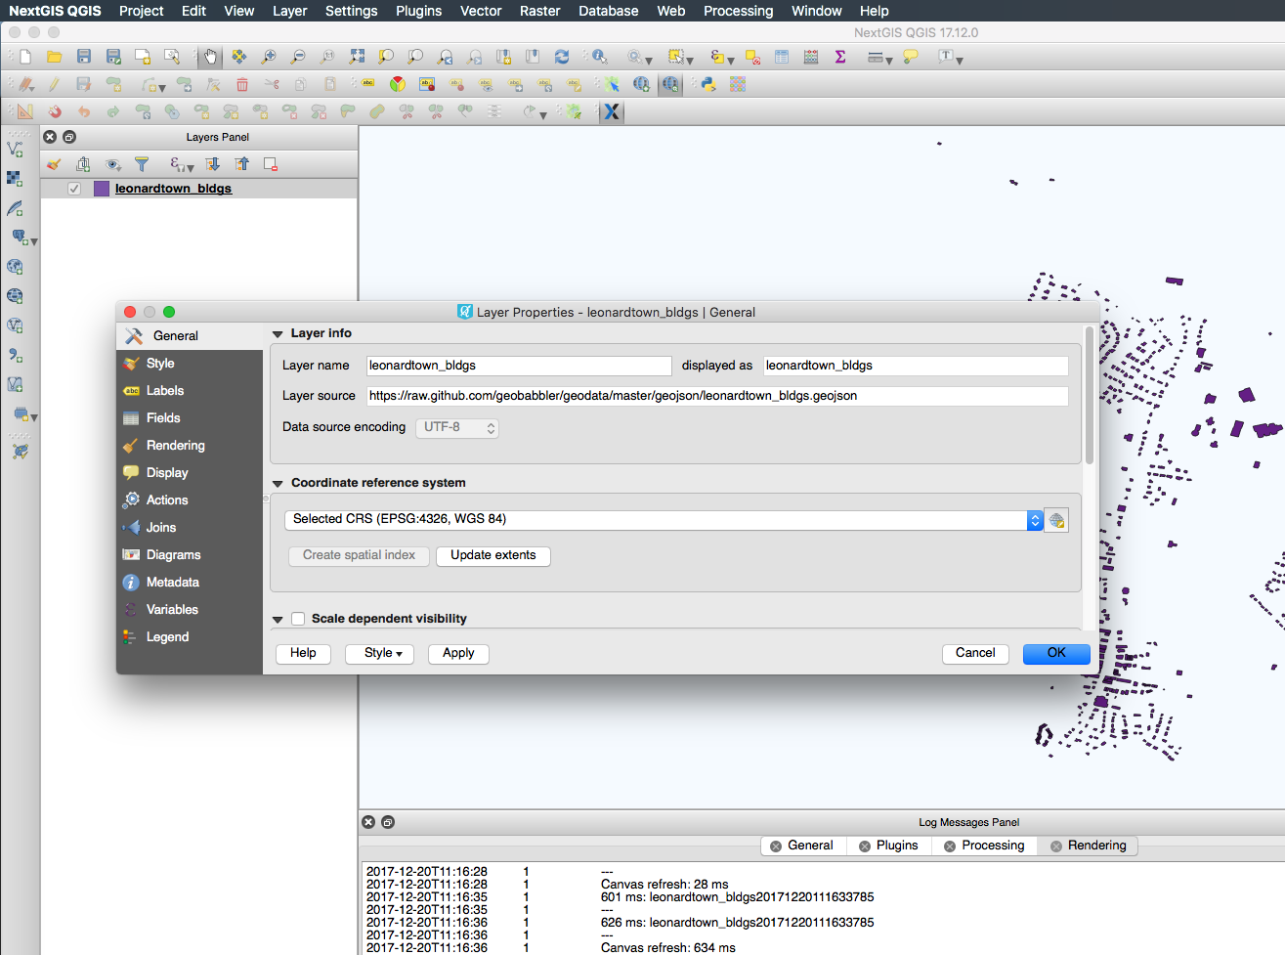
Task: Click the 'displayed as' text field
Action: click(x=916, y=366)
